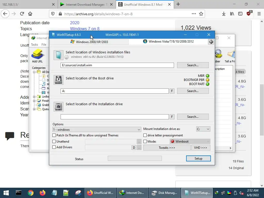The width and height of the screenshot is (264, 198).
Task: Click Search button for install.wim location
Action: (193, 65)
